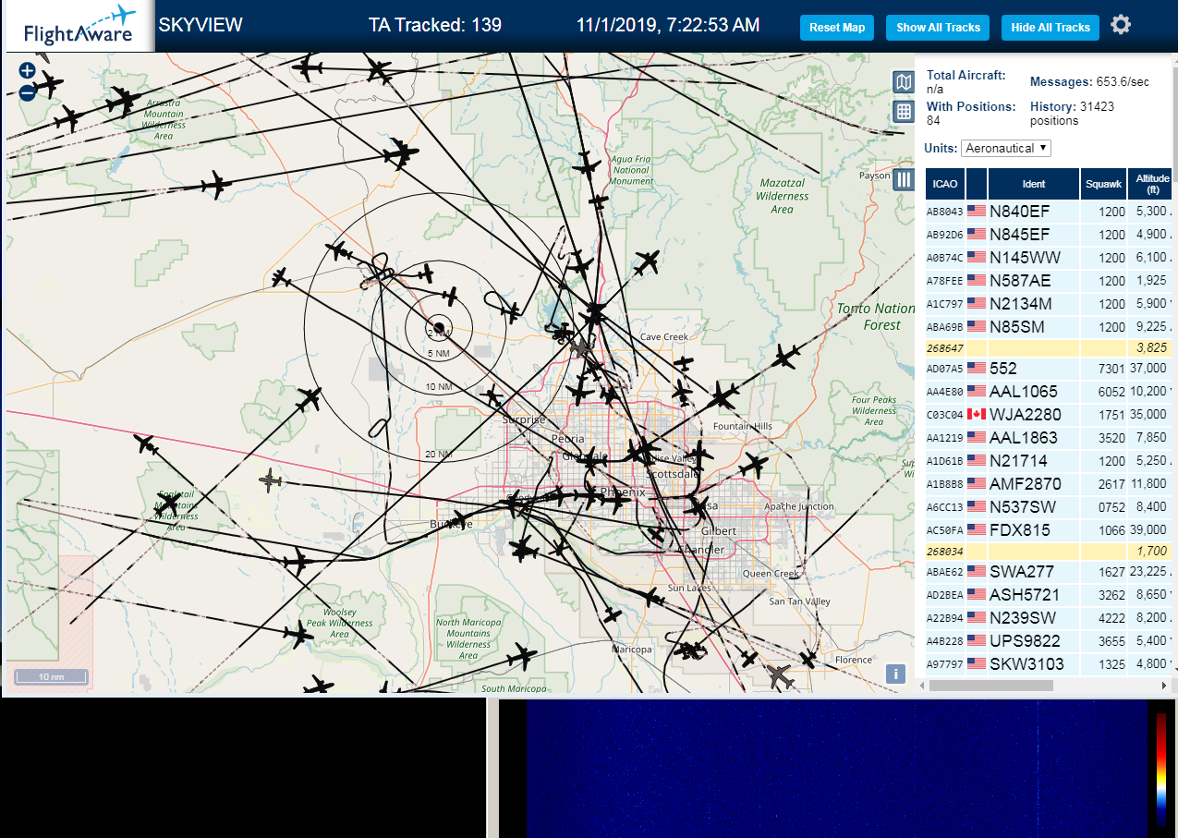This screenshot has width=1178, height=838.
Task: Open the map attribution info icon
Action: point(894,674)
